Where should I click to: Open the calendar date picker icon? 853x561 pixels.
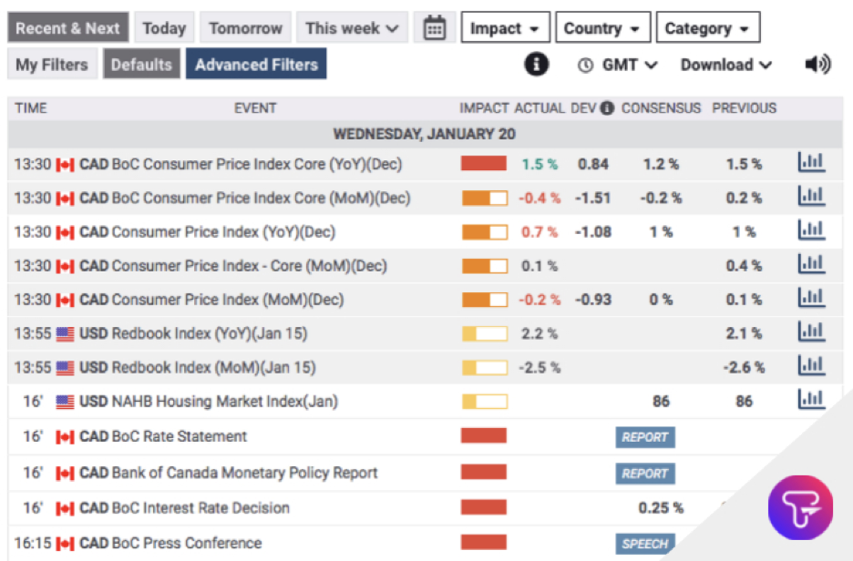(x=434, y=27)
